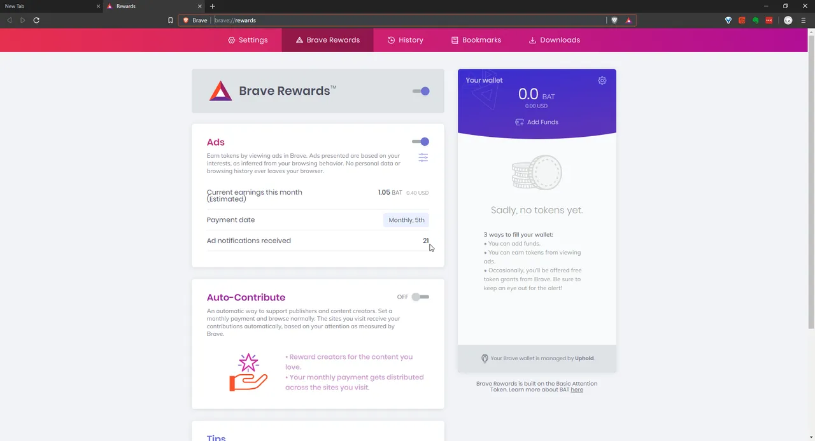The height and width of the screenshot is (441, 815).
Task: Close the New Tab tab
Action: tap(99, 6)
